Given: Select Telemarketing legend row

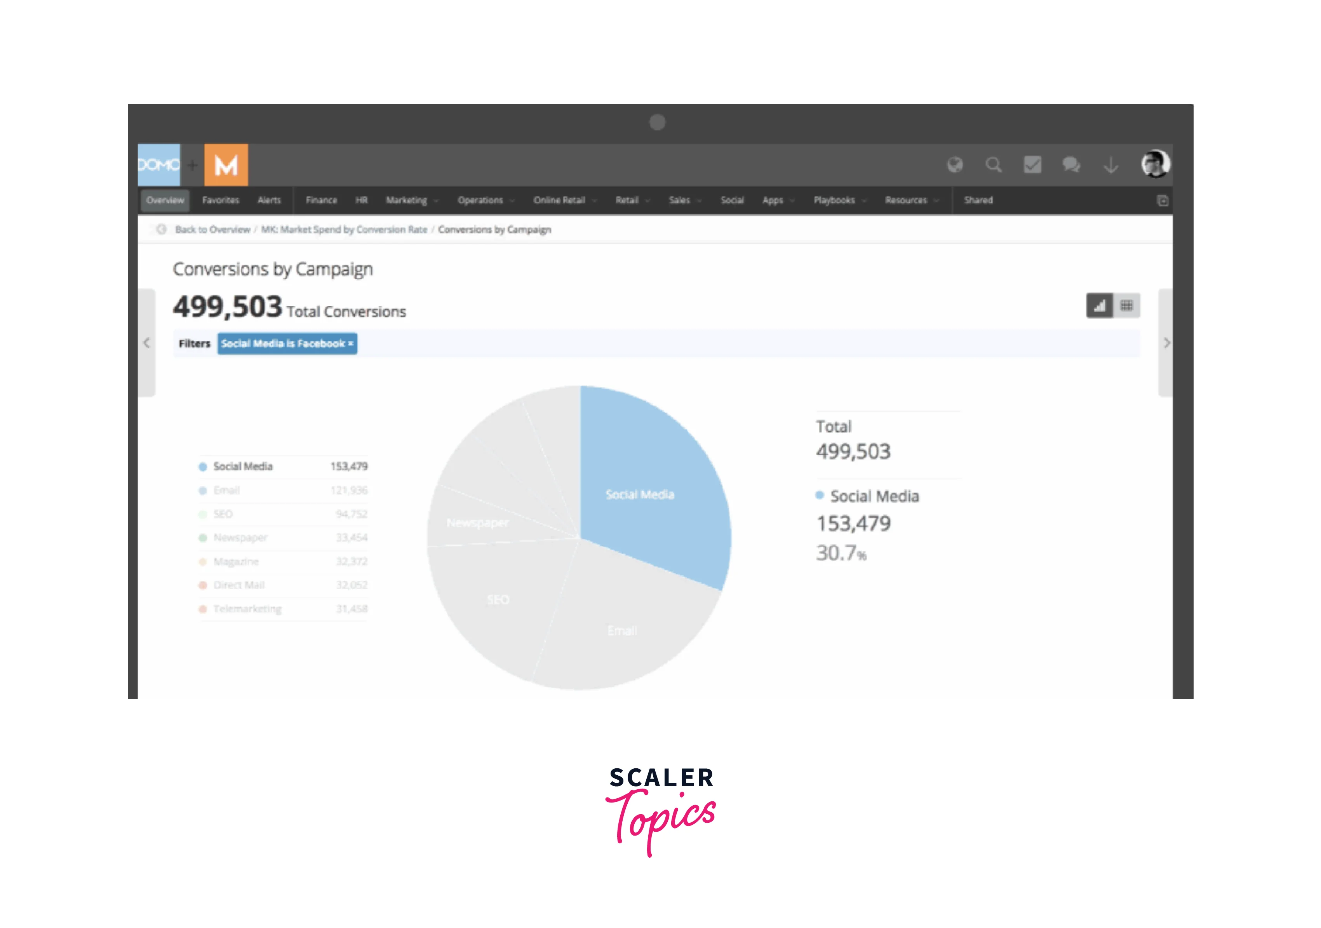Looking at the screenshot, I should 283,609.
